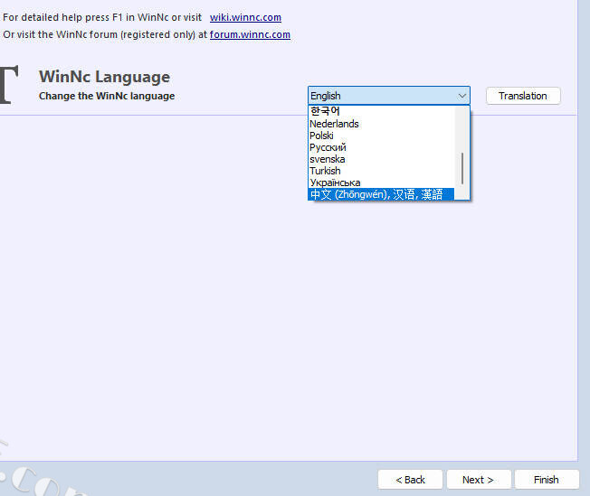Select 한국어 from the language list
Screen dimensions: 590x496
[325, 111]
